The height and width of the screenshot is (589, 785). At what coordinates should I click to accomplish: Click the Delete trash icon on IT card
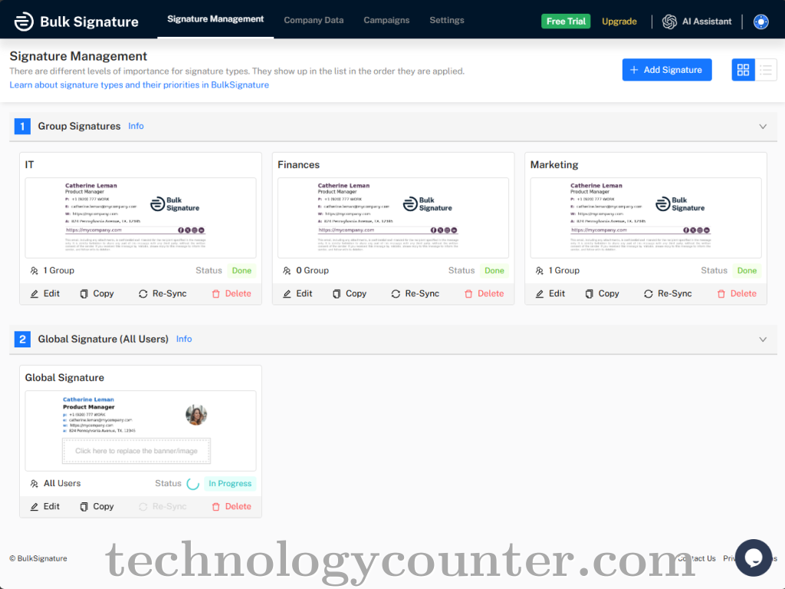click(215, 294)
